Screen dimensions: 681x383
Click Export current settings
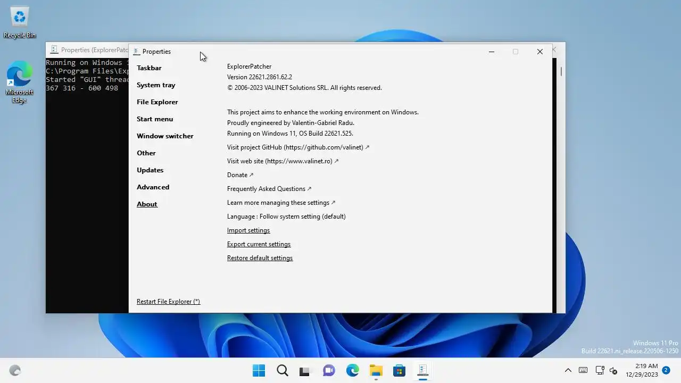pyautogui.click(x=259, y=244)
